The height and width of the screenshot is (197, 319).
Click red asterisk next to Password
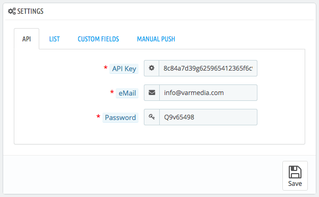(x=98, y=116)
